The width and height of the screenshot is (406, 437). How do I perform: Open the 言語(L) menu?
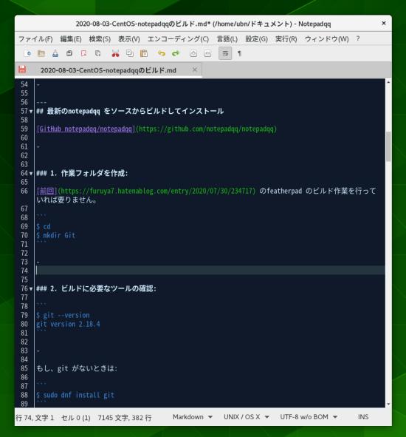click(227, 39)
